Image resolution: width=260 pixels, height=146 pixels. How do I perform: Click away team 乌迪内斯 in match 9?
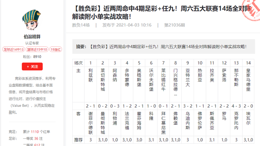tap(188, 121)
